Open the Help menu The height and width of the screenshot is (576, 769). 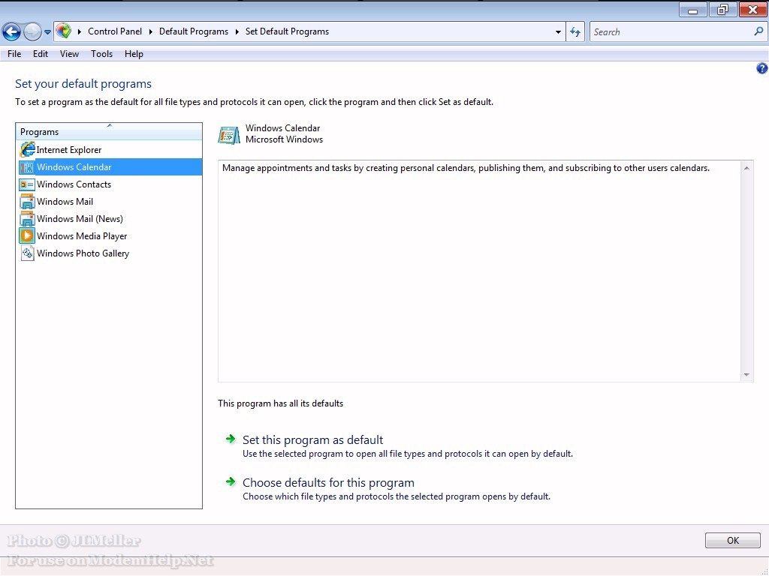tap(134, 54)
